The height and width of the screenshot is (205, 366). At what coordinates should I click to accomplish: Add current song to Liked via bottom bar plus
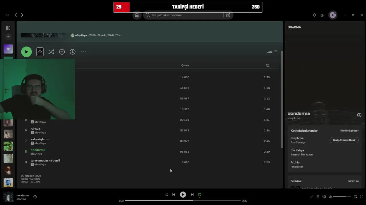35,197
